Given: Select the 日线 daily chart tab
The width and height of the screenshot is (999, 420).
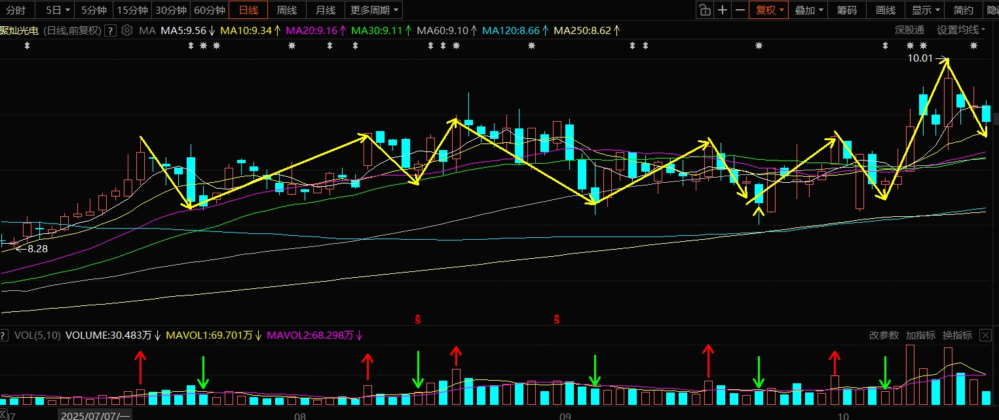Looking at the screenshot, I should 248,10.
